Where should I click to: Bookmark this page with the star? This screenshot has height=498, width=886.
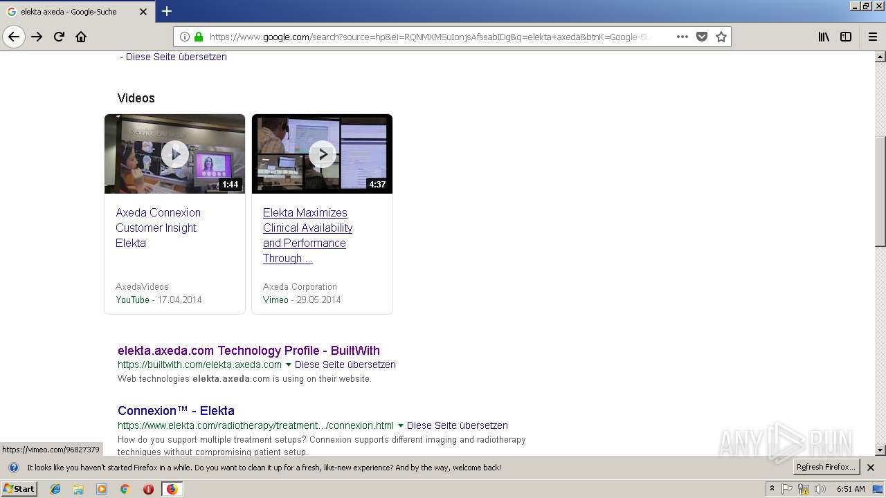pyautogui.click(x=721, y=37)
